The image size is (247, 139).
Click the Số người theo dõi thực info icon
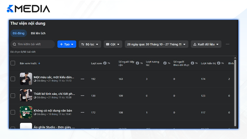192,63
